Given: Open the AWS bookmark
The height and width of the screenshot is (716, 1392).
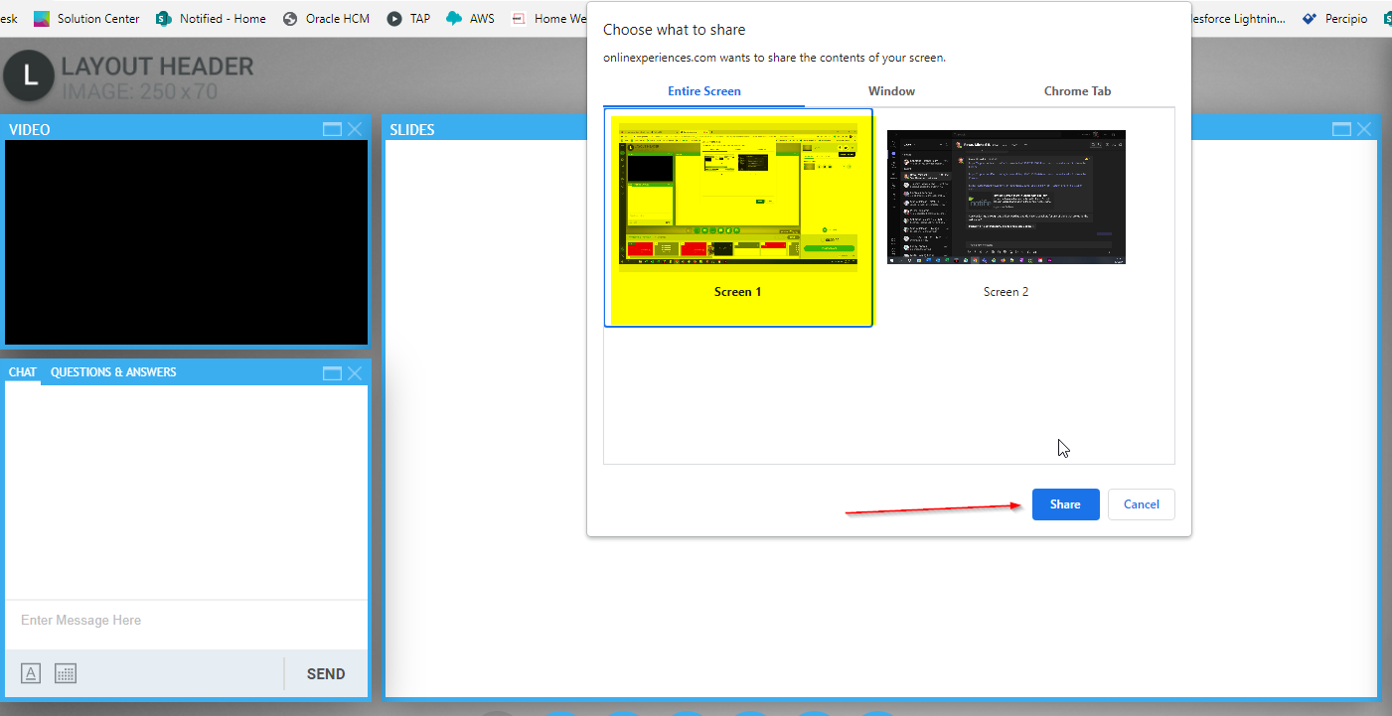Looking at the screenshot, I should click(x=470, y=19).
